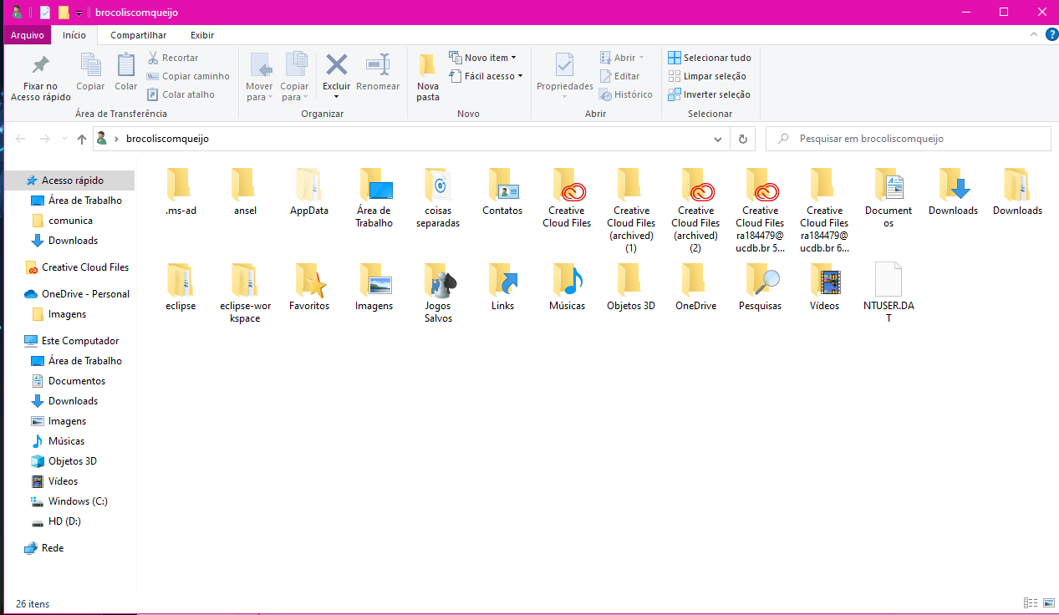Click the Excluir red X button
1059x615 pixels.
(x=336, y=77)
